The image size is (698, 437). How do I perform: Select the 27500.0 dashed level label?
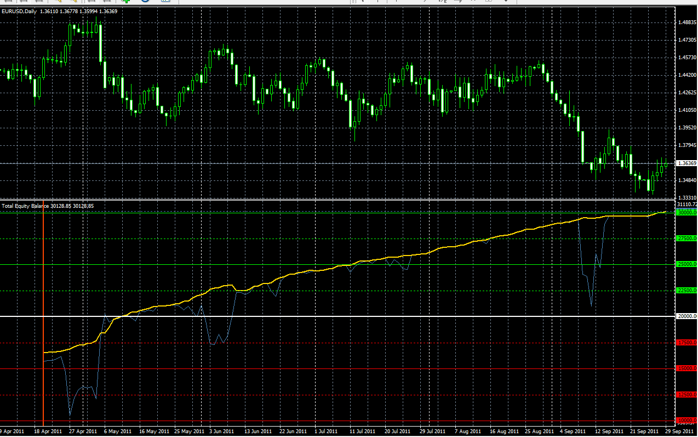tap(686, 239)
